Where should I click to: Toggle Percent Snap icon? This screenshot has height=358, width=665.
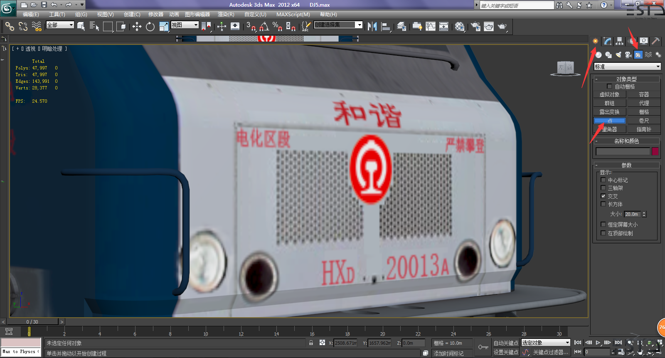[x=277, y=27]
